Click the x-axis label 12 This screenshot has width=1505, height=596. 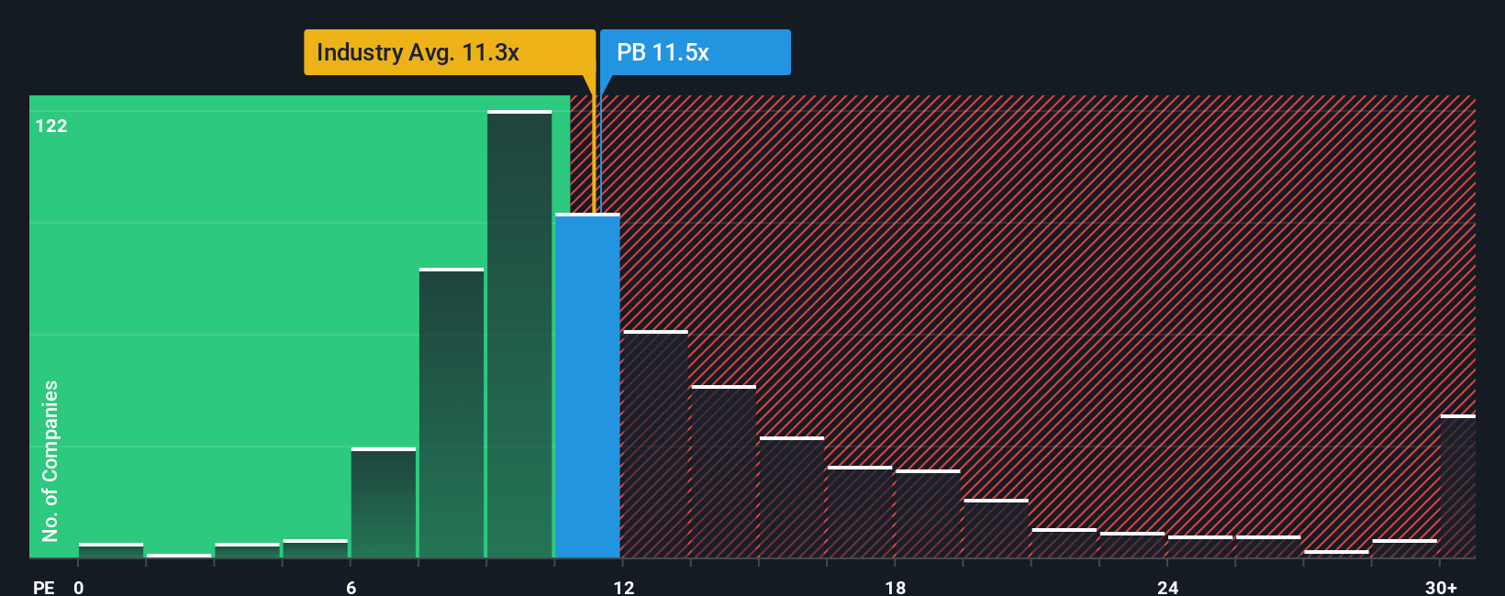624,587
